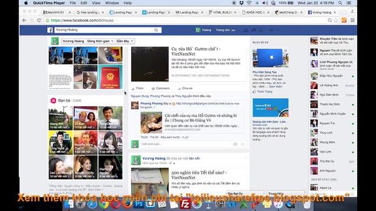
Task: Open the Gần đây dropdown
Action: click(x=125, y=41)
